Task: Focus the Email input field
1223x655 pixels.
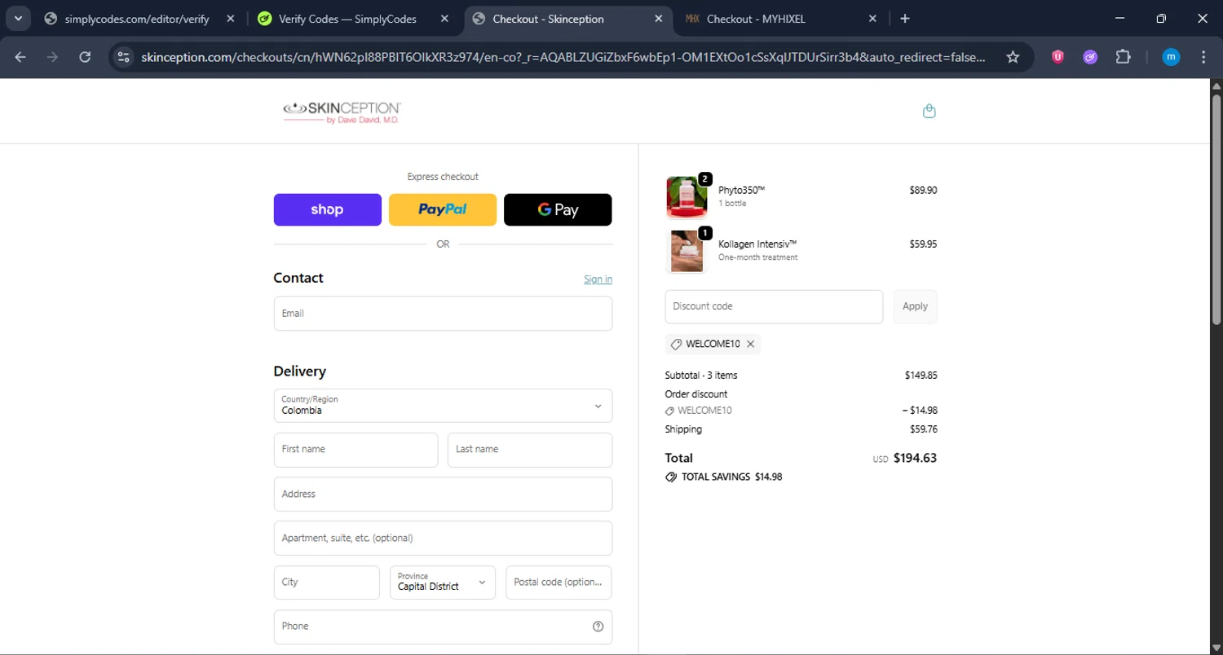Action: click(443, 314)
